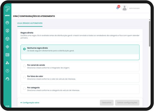Screen dimensions: 154x111
Task: Select the Por faixa de valor radio
Action: click(x=24, y=77)
